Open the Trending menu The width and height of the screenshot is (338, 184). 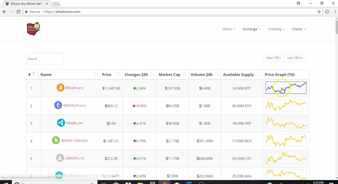[x=276, y=29]
